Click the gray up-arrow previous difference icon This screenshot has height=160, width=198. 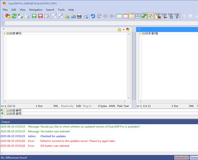184,16
